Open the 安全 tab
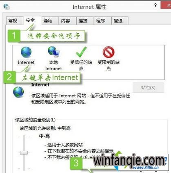Viewport: 171px width, 173px height. 30,20
